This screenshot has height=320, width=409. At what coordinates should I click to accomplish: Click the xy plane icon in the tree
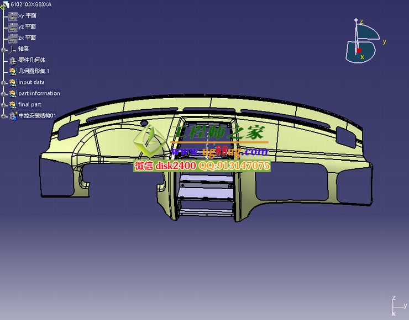coord(13,16)
